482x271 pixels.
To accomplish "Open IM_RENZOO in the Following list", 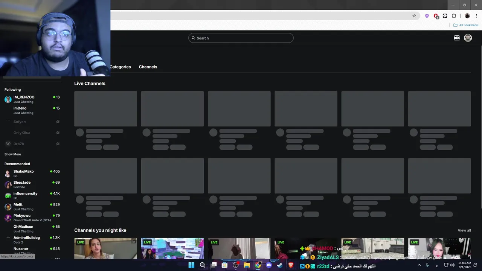I will (x=32, y=99).
